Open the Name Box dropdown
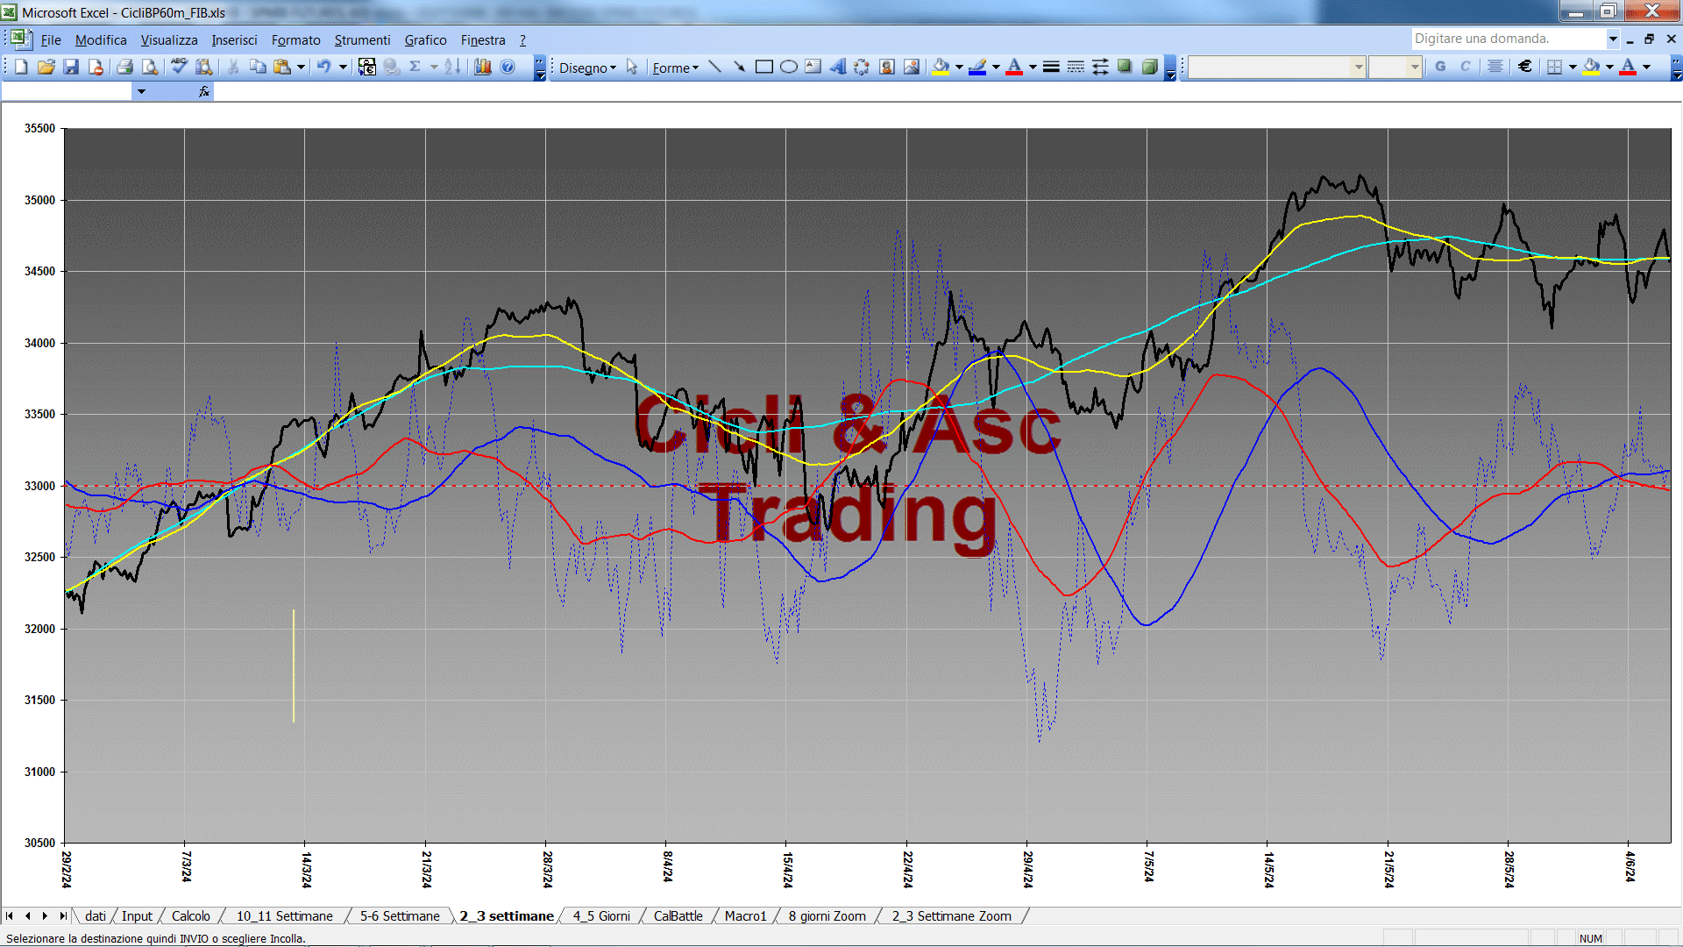 (141, 91)
